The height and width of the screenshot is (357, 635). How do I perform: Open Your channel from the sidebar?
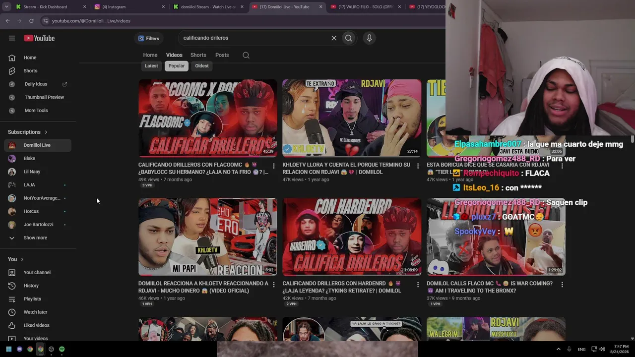[38, 273]
